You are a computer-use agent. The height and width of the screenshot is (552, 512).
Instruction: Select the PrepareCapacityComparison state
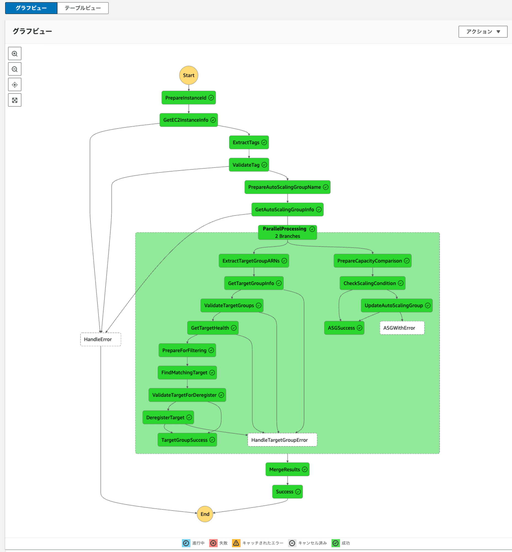pyautogui.click(x=372, y=261)
